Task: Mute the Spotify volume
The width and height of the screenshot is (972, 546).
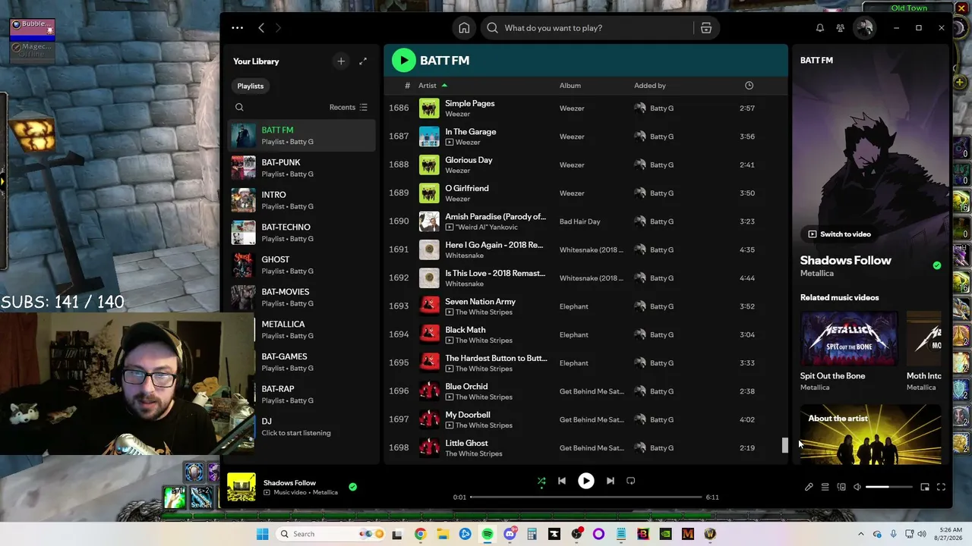Action: coord(857,487)
